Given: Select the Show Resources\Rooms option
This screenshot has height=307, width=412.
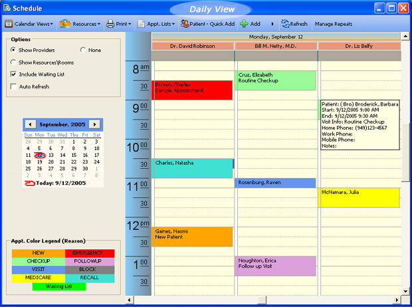Looking at the screenshot, I should pos(14,62).
